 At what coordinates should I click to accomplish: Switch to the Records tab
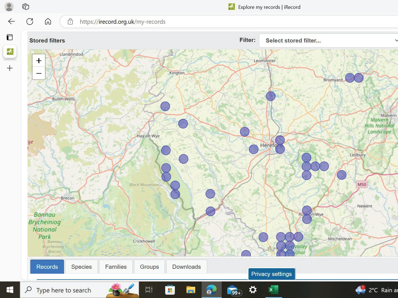click(47, 267)
